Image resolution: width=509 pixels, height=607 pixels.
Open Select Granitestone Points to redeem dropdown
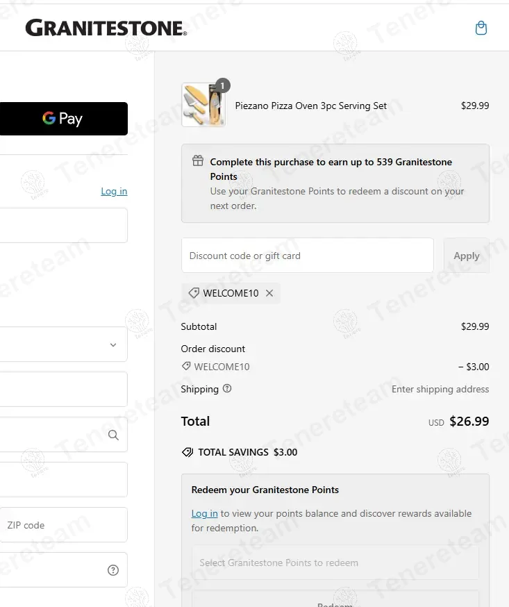coord(335,563)
